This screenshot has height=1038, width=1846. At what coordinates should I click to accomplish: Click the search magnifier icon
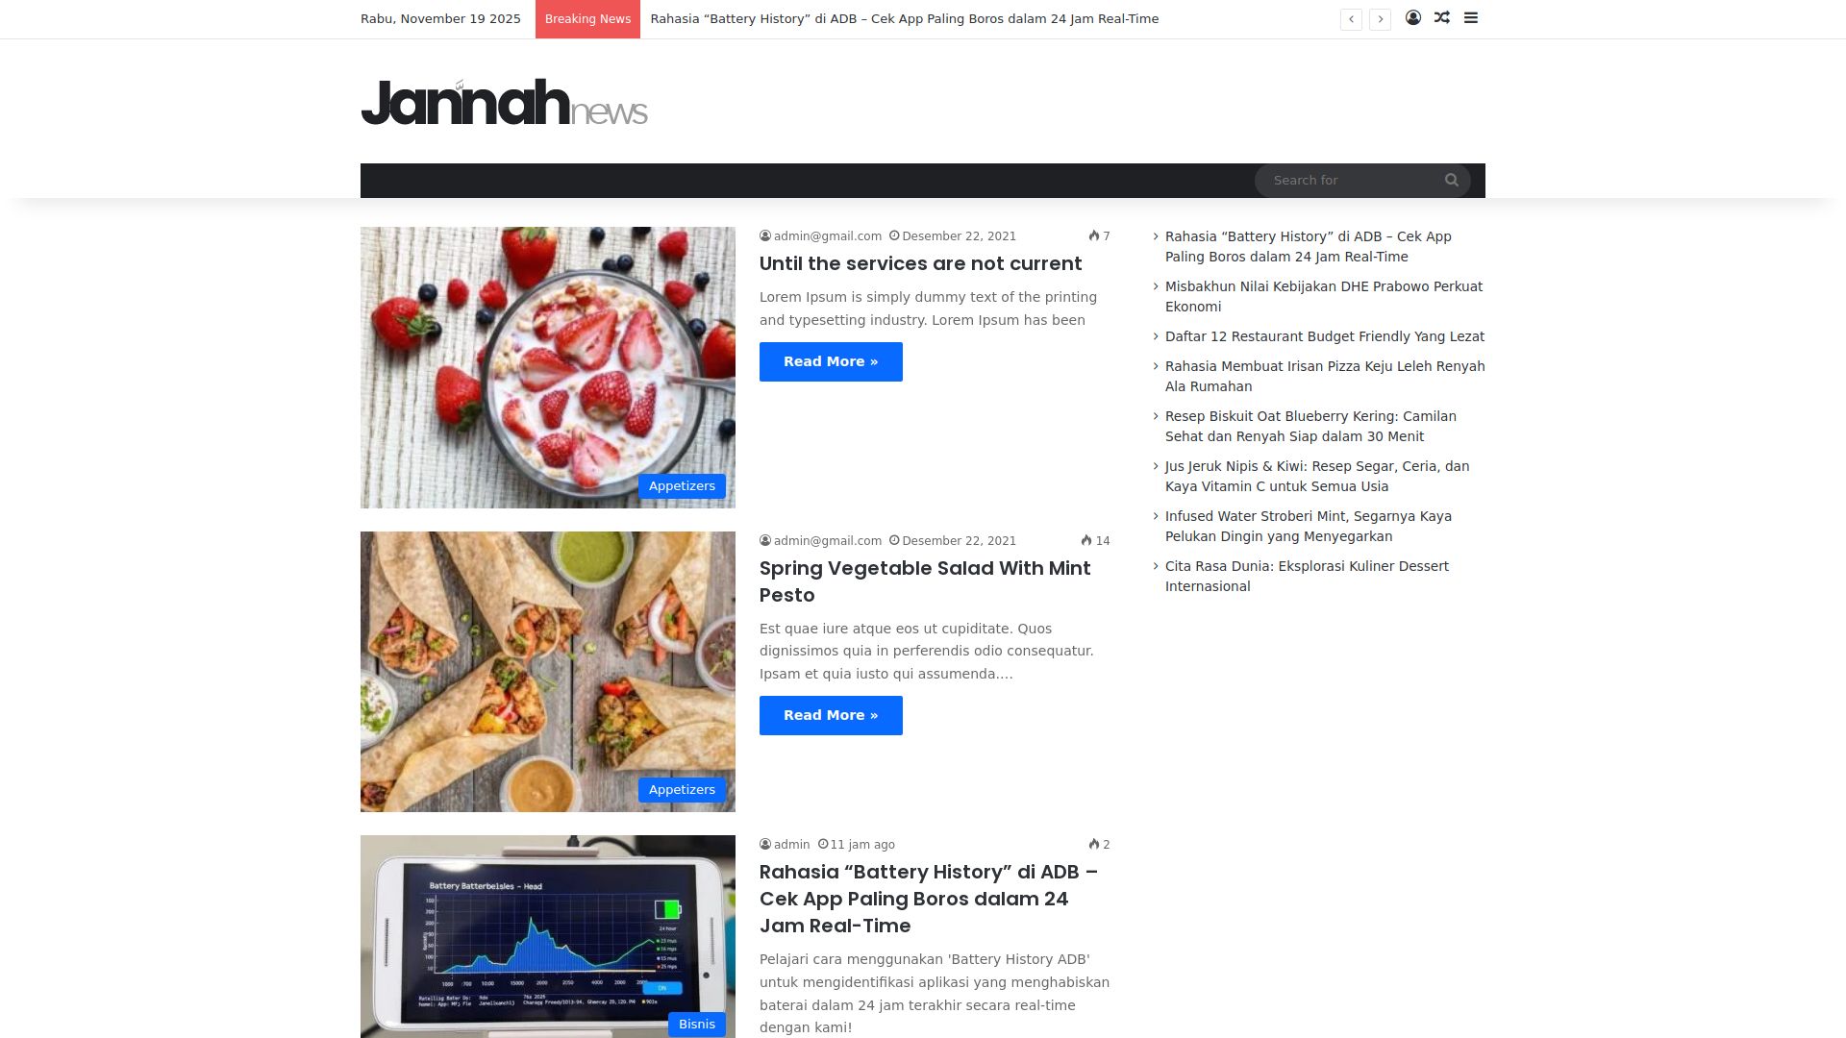1452,181
